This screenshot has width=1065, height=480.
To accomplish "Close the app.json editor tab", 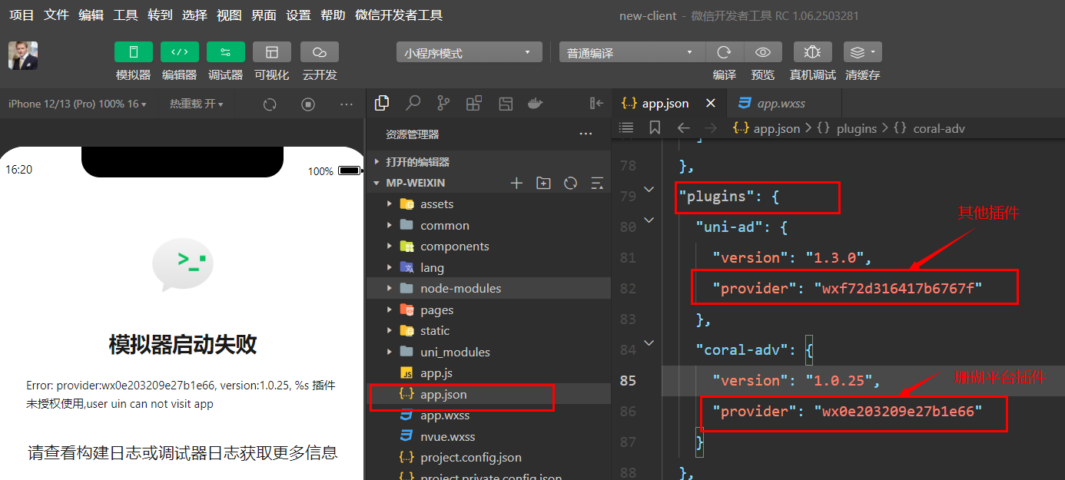I will point(710,103).
